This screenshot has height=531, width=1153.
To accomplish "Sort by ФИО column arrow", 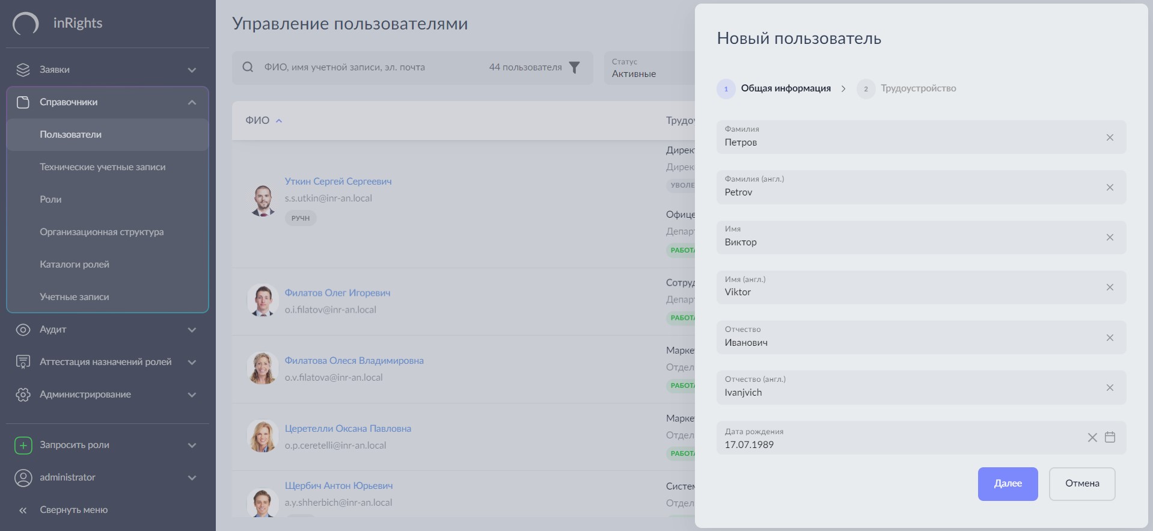I will (279, 121).
